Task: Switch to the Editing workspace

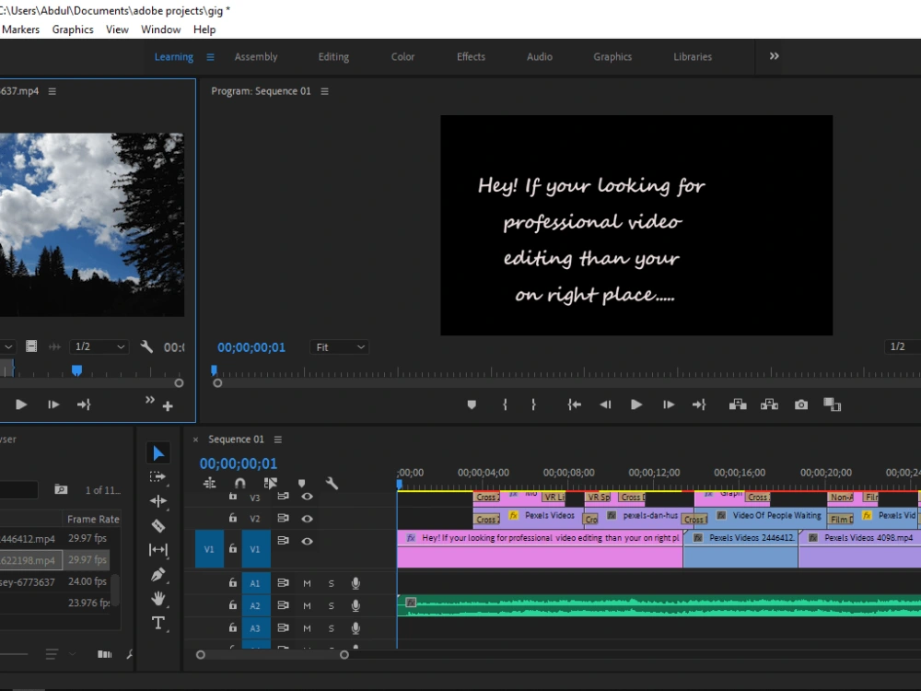Action: (333, 57)
